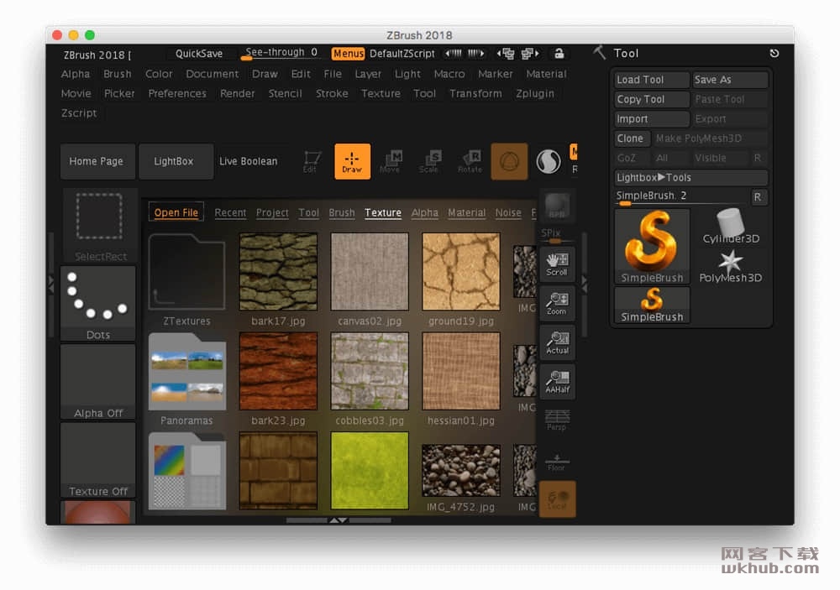Switch to the LightBox Texture tab
The image size is (840, 590).
(x=383, y=212)
